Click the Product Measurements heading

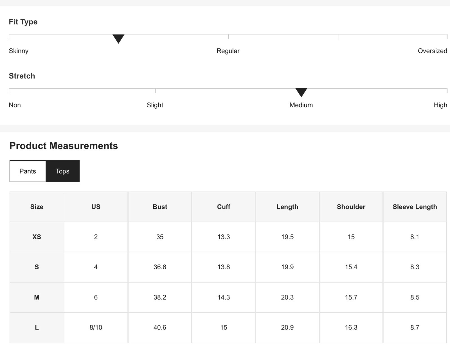[64, 146]
